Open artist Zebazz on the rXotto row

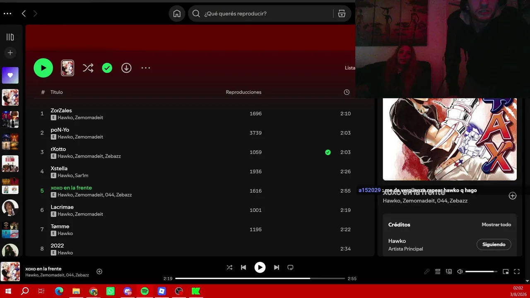[113, 156]
